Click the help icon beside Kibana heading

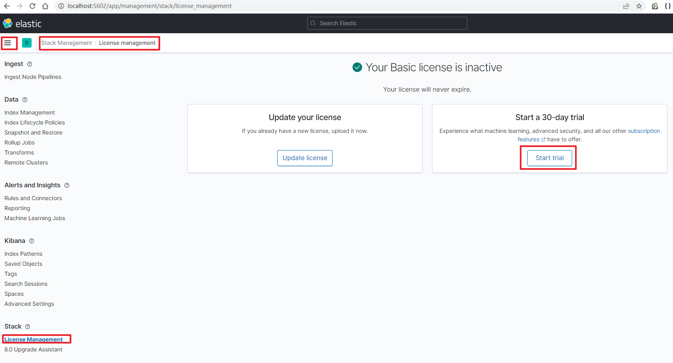tap(31, 241)
